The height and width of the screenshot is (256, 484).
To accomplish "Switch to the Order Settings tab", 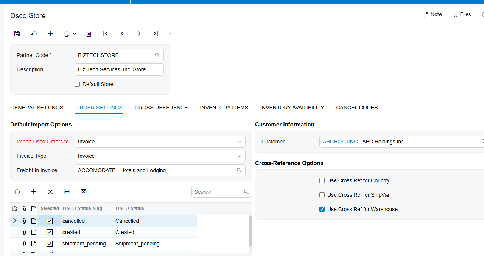I will [99, 108].
